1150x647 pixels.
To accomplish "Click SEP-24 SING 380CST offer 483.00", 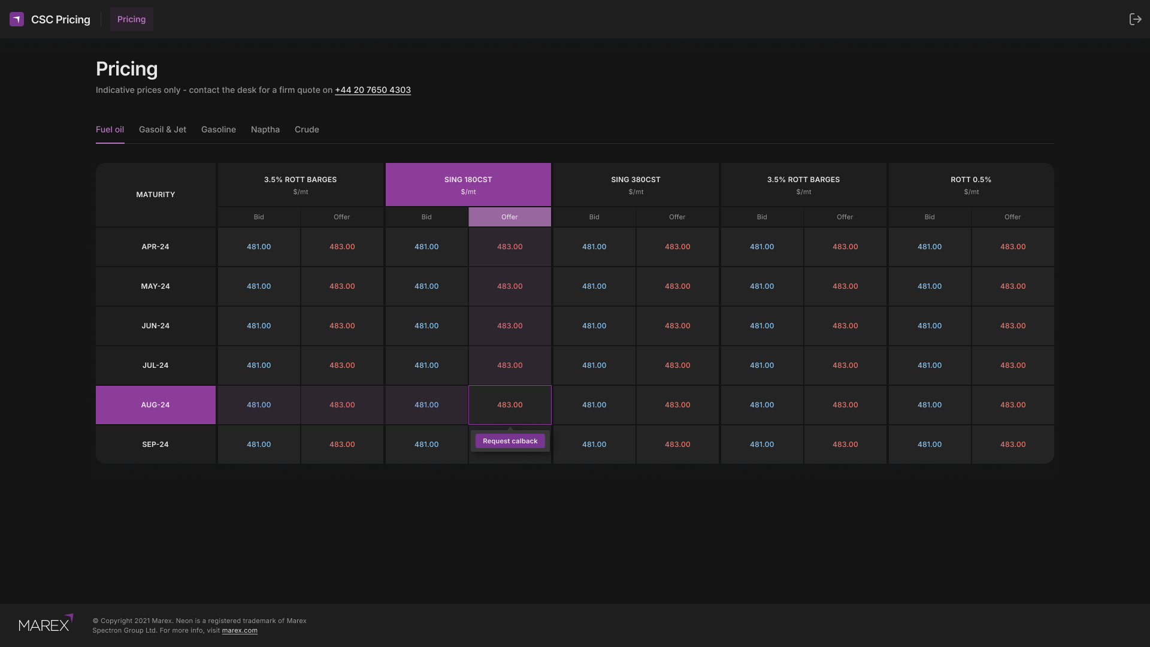I will [677, 445].
